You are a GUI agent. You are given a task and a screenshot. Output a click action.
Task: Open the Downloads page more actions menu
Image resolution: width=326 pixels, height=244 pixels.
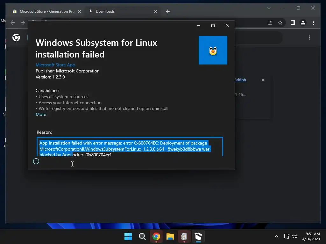click(x=309, y=37)
